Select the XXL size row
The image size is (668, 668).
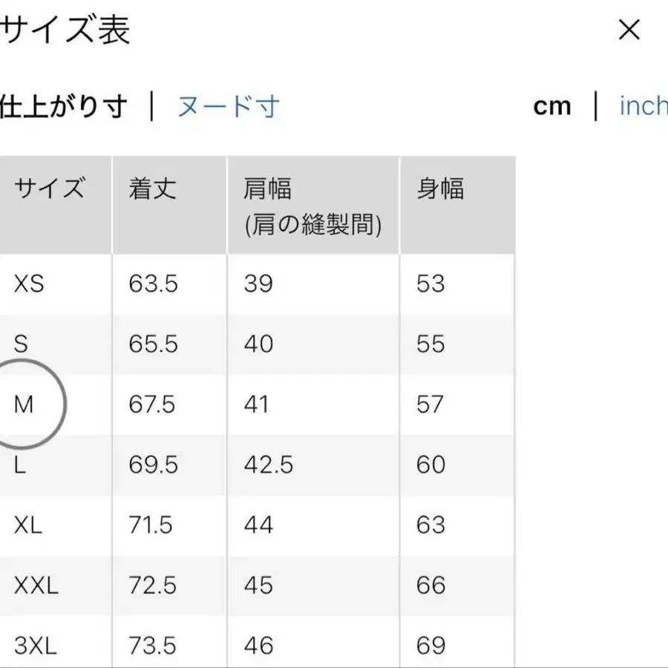click(x=35, y=586)
